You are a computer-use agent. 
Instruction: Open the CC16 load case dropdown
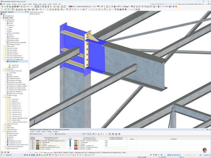pos(93,6)
